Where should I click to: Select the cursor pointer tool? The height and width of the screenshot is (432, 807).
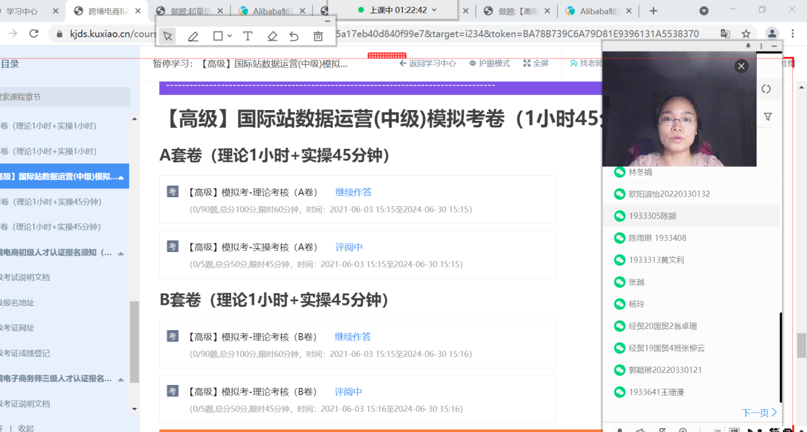(168, 36)
